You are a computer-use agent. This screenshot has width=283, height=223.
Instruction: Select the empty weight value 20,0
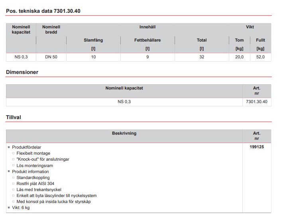(239, 57)
